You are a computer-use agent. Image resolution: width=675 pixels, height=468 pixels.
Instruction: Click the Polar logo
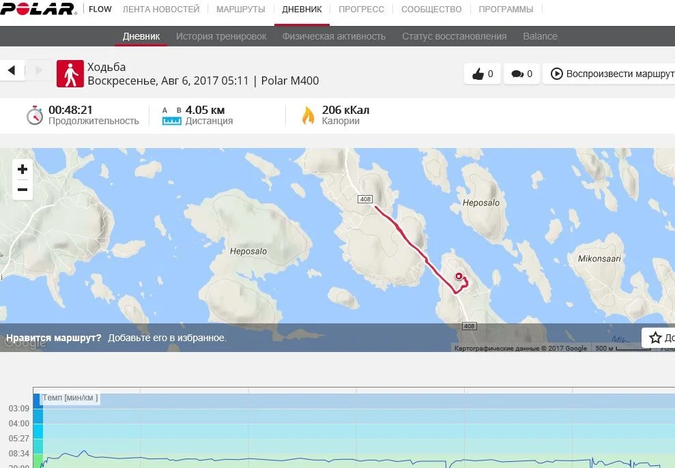point(38,9)
